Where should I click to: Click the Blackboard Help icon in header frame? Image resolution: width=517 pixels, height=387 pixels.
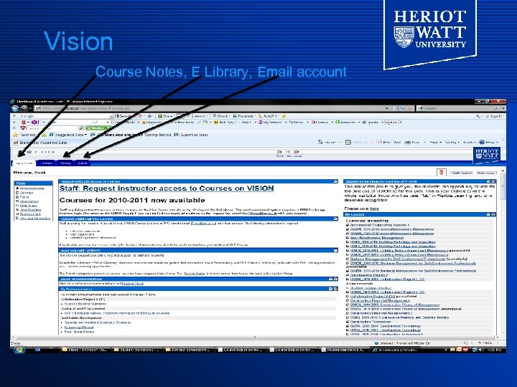click(288, 153)
